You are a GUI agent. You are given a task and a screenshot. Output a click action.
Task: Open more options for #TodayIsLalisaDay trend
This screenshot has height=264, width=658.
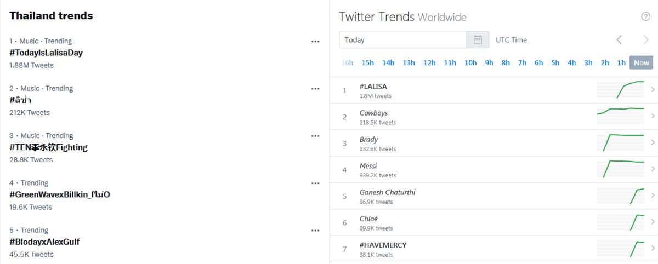point(315,42)
